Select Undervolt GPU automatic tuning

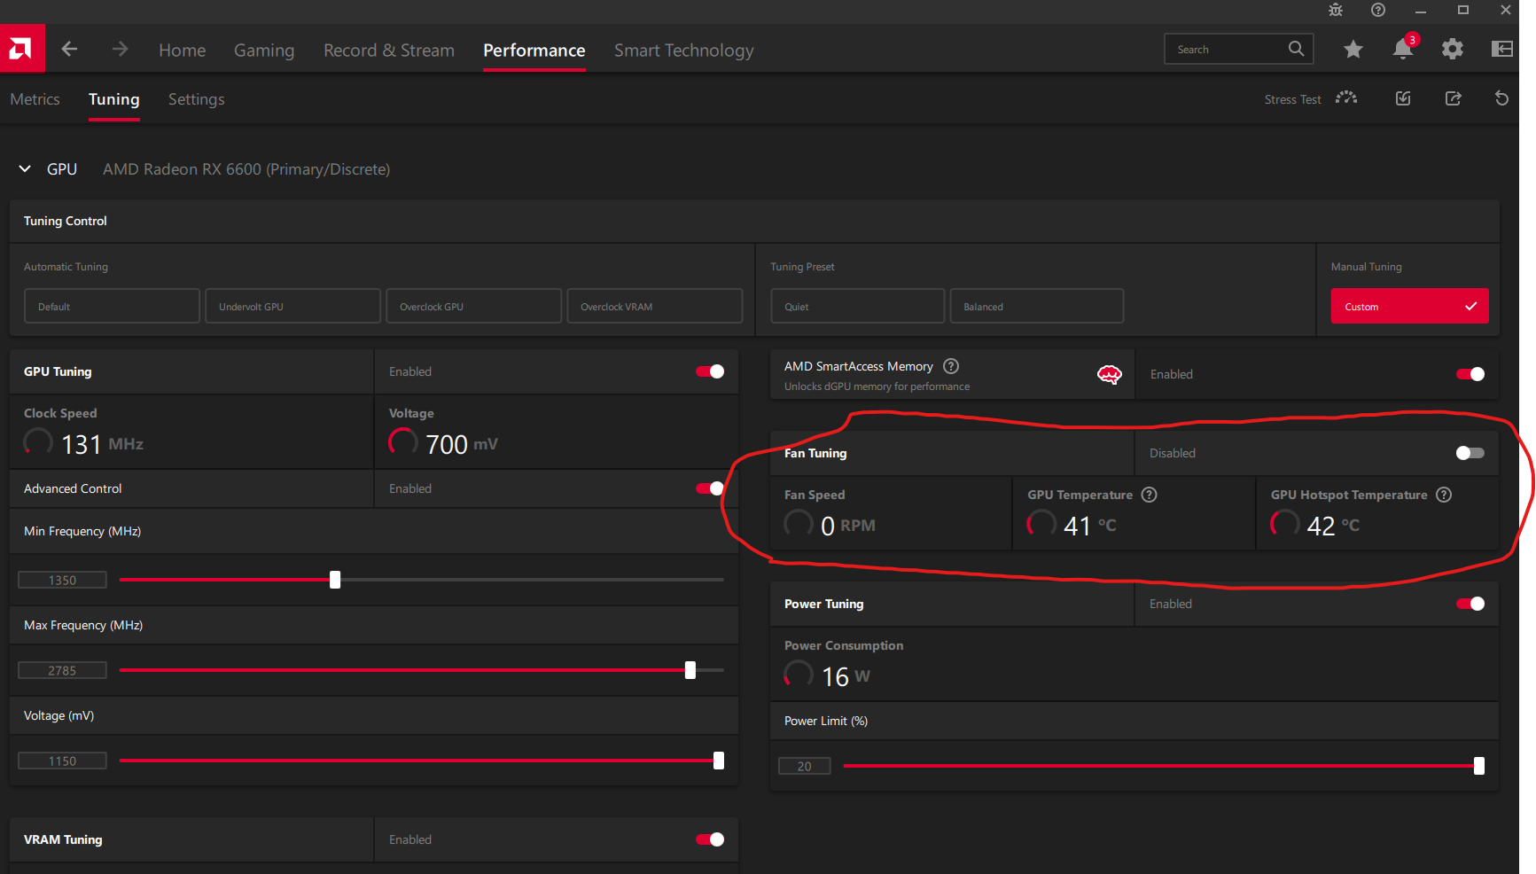[x=292, y=306]
